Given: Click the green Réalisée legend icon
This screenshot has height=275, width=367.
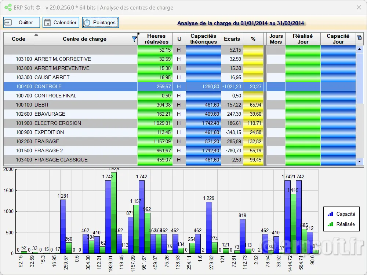Looking at the screenshot, I should point(331,224).
